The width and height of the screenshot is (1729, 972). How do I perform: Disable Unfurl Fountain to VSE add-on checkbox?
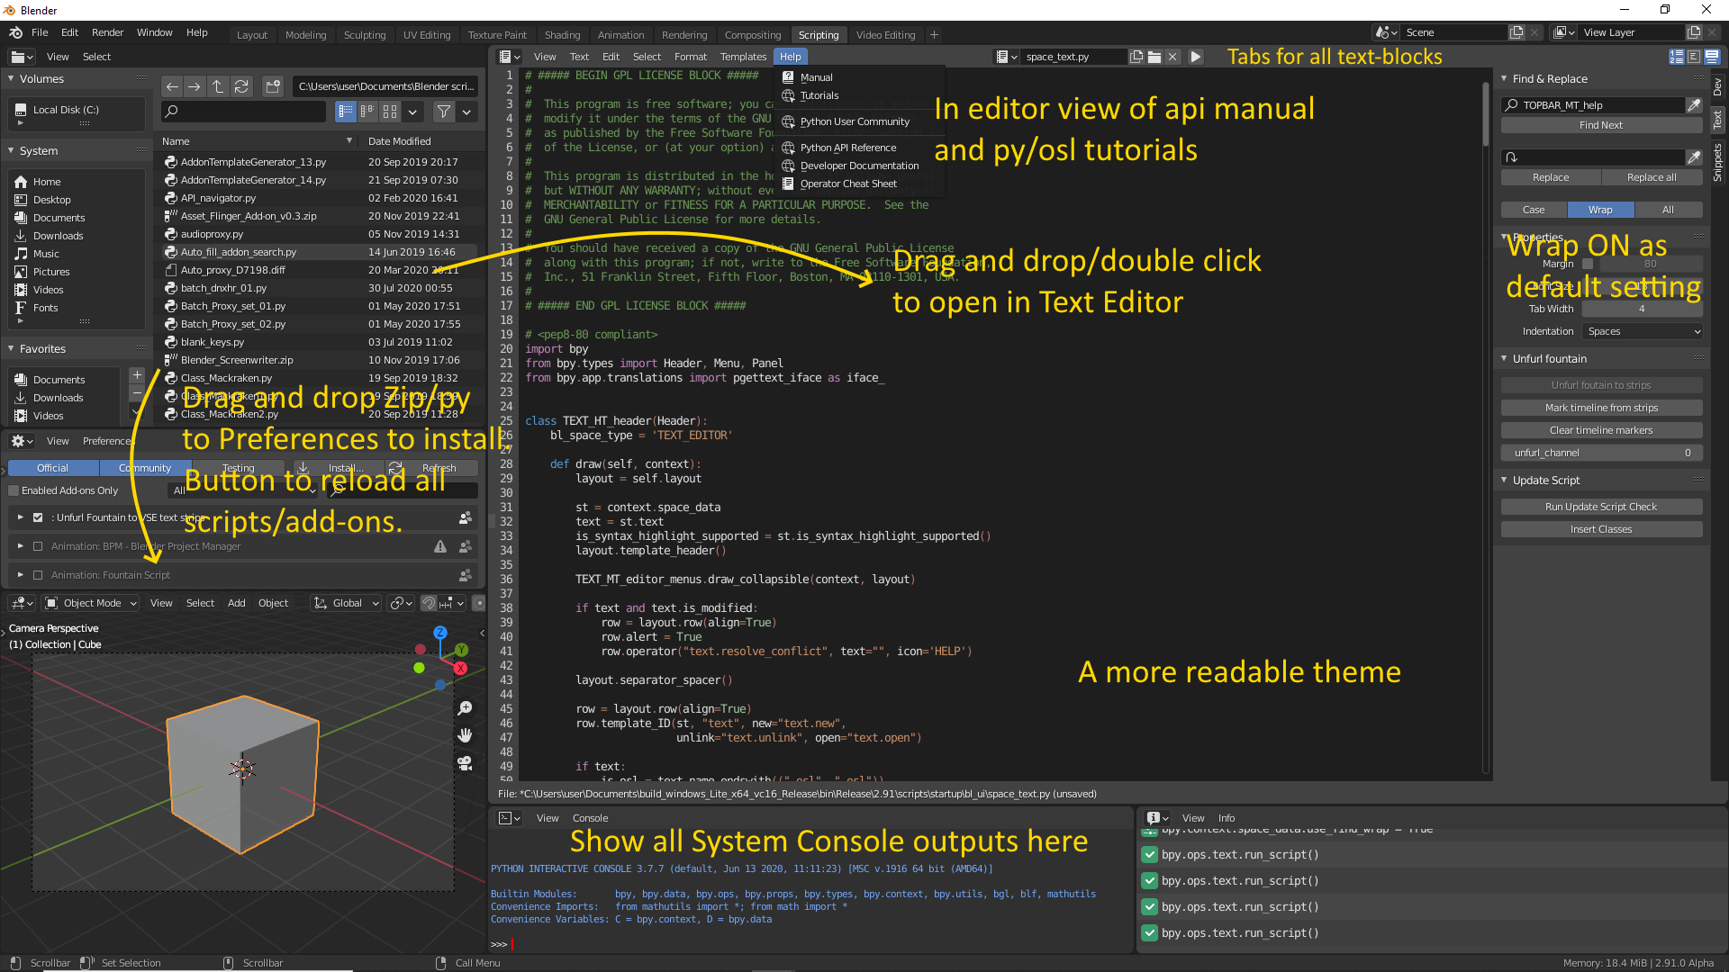[38, 517]
